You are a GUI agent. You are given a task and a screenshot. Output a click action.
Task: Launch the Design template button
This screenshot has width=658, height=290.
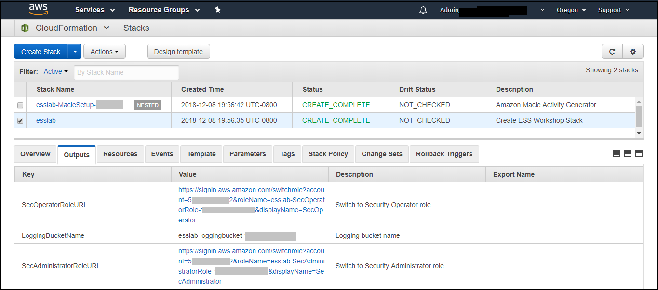pyautogui.click(x=178, y=52)
